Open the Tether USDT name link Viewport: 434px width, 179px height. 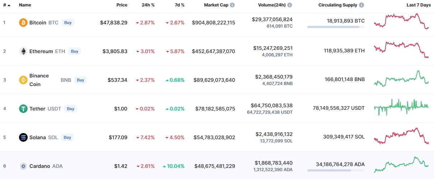(45, 109)
